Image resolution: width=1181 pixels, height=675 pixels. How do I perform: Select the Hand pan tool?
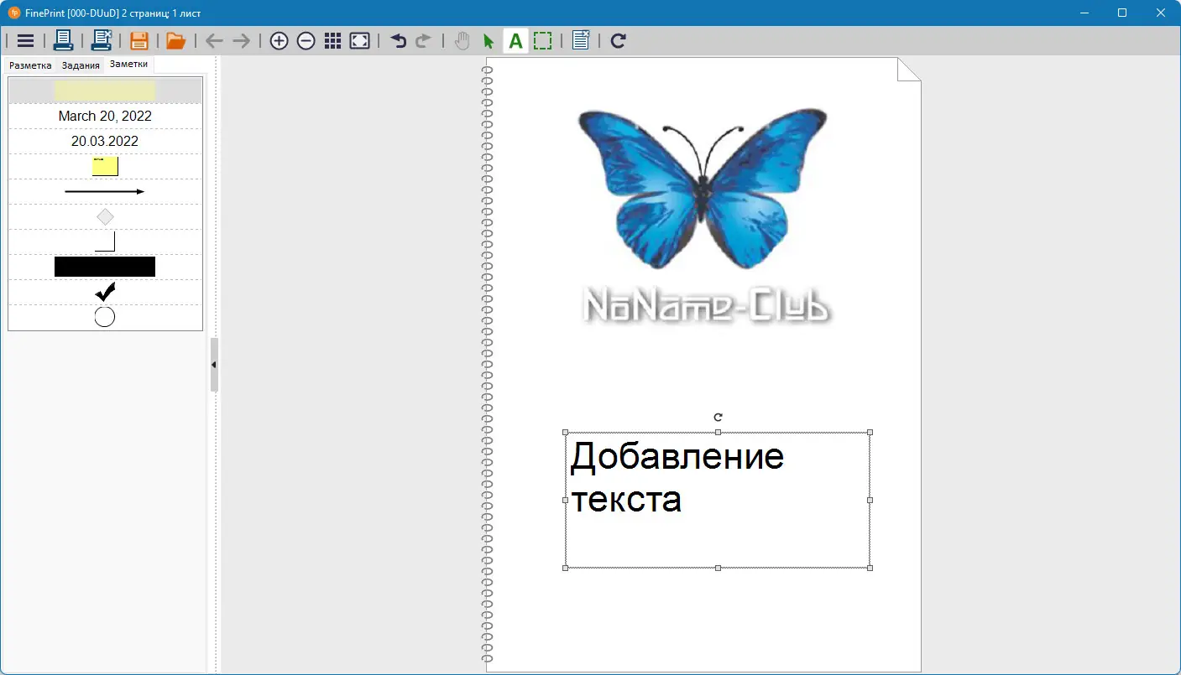[462, 41]
